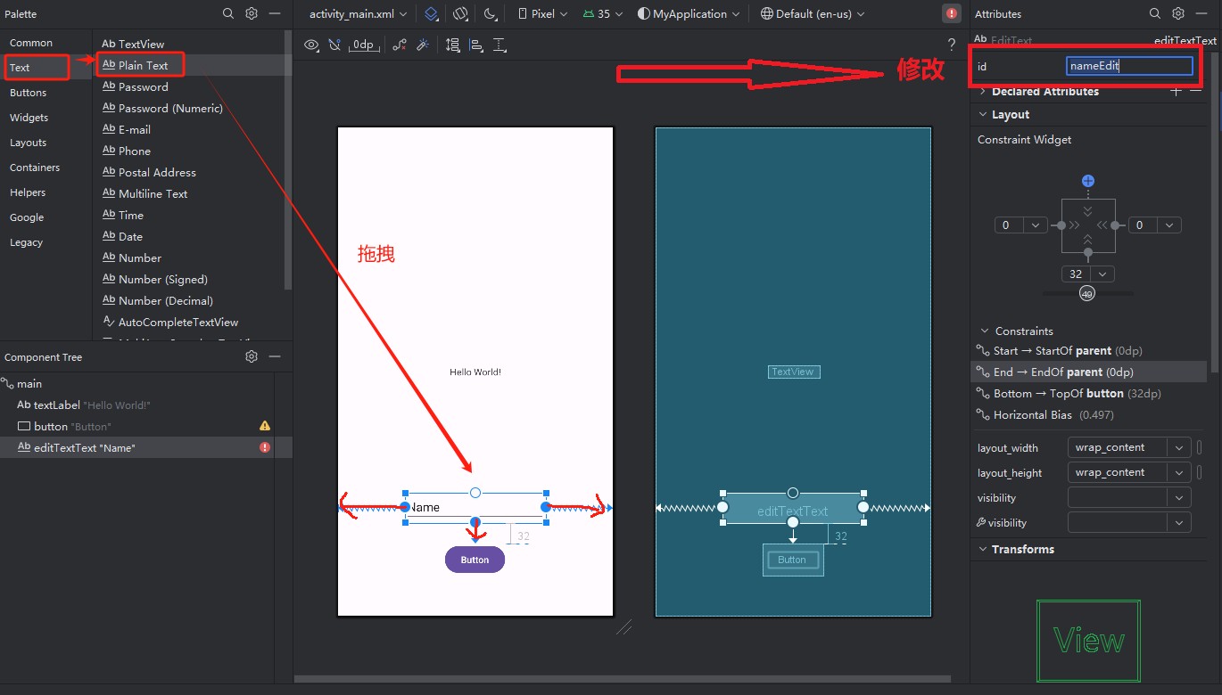Click the red error indicator icon in toolbar
The height and width of the screenshot is (695, 1222).
(x=952, y=13)
